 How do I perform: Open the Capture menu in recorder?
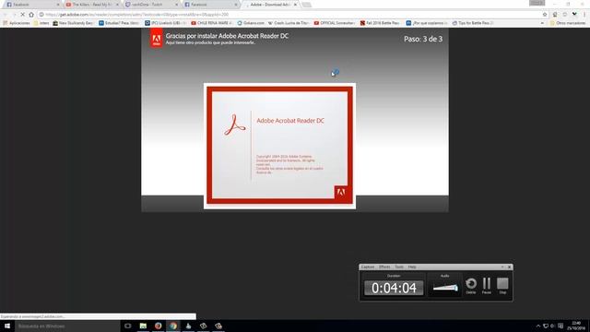(x=368, y=267)
